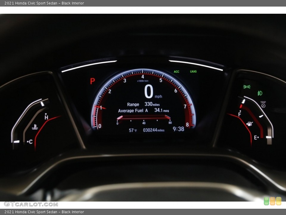
Task: Click the 40 tick on mpg bar
Action: coord(144,123)
